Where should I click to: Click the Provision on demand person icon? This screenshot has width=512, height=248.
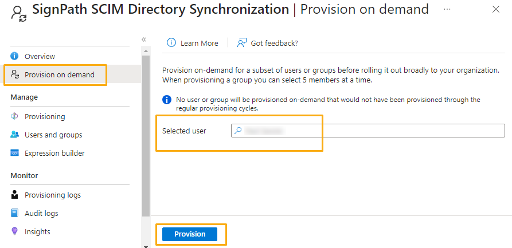click(x=15, y=74)
